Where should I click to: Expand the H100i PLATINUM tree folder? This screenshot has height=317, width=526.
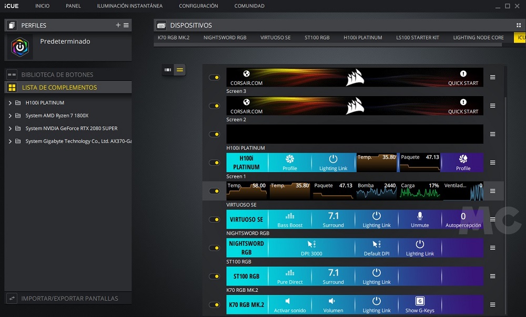point(10,103)
